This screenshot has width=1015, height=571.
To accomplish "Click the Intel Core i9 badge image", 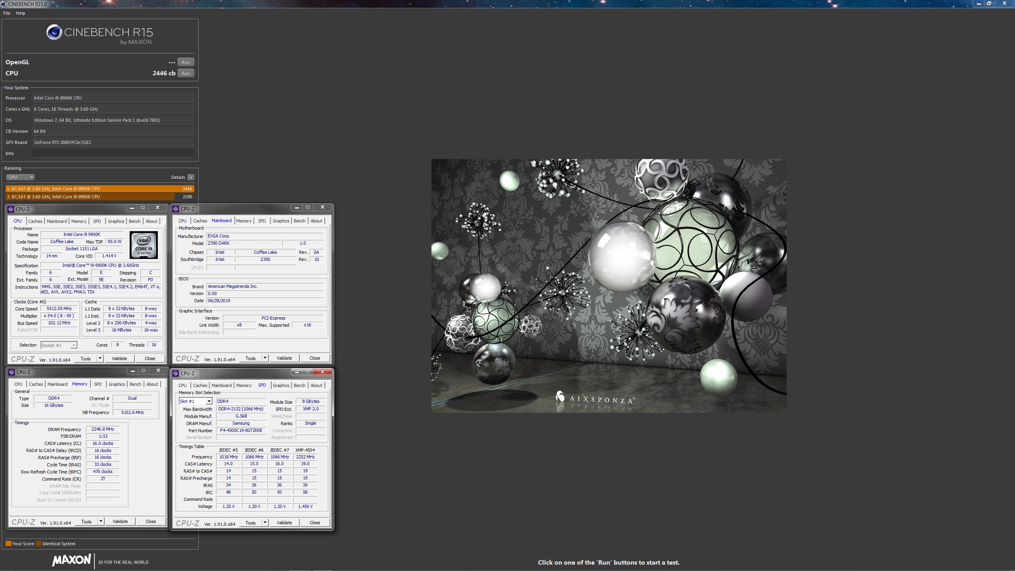I will (x=144, y=245).
